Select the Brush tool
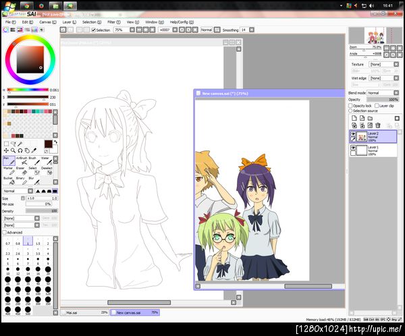405x336 pixels. (34, 161)
